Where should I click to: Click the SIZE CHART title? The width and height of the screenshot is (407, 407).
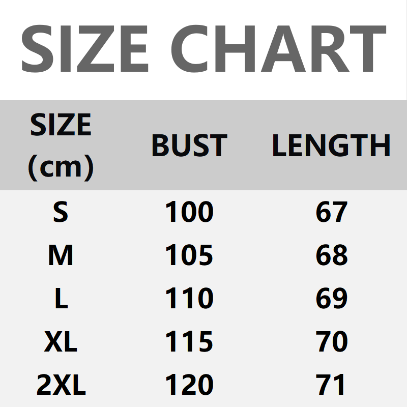coord(203,49)
